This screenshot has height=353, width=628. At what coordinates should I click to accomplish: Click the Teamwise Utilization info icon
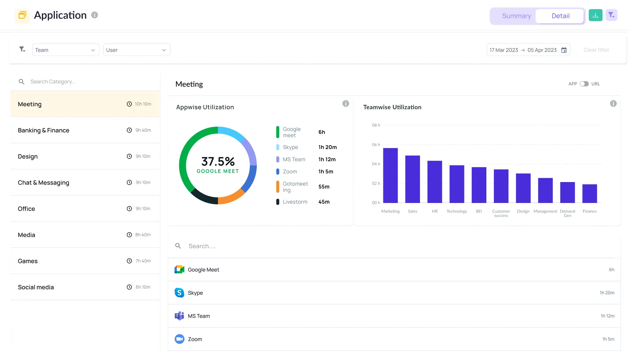coord(613,103)
